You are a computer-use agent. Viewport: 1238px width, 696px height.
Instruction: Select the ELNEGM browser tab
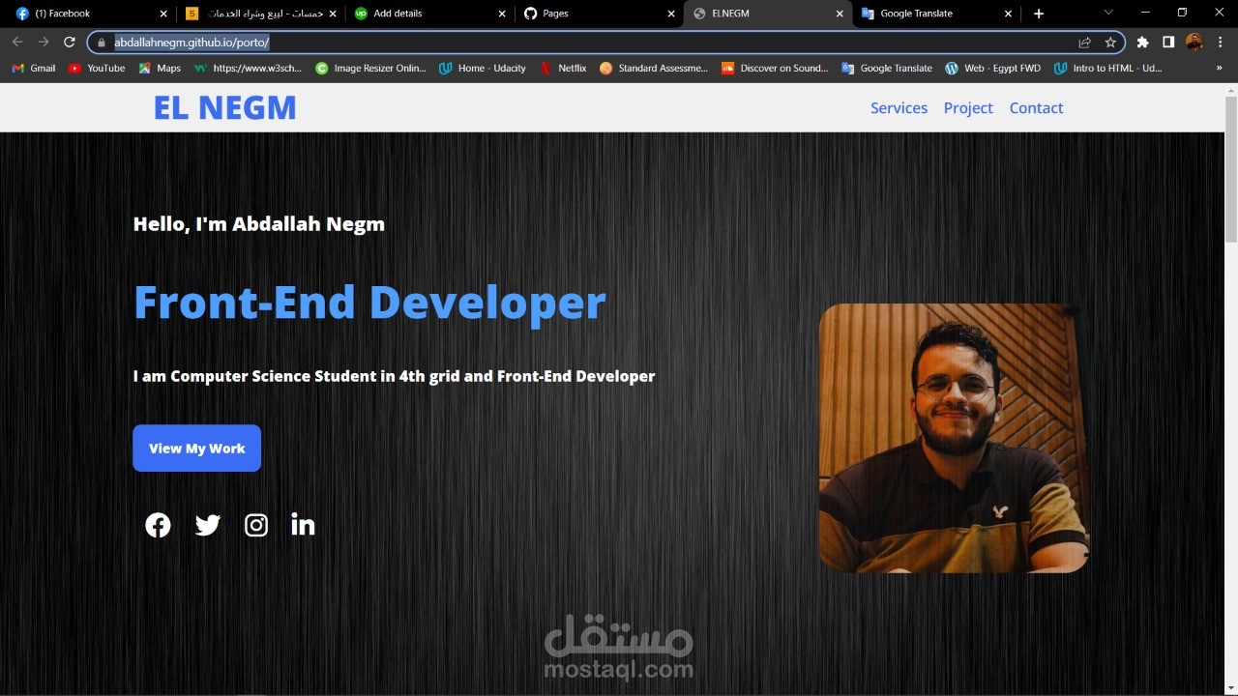[766, 14]
